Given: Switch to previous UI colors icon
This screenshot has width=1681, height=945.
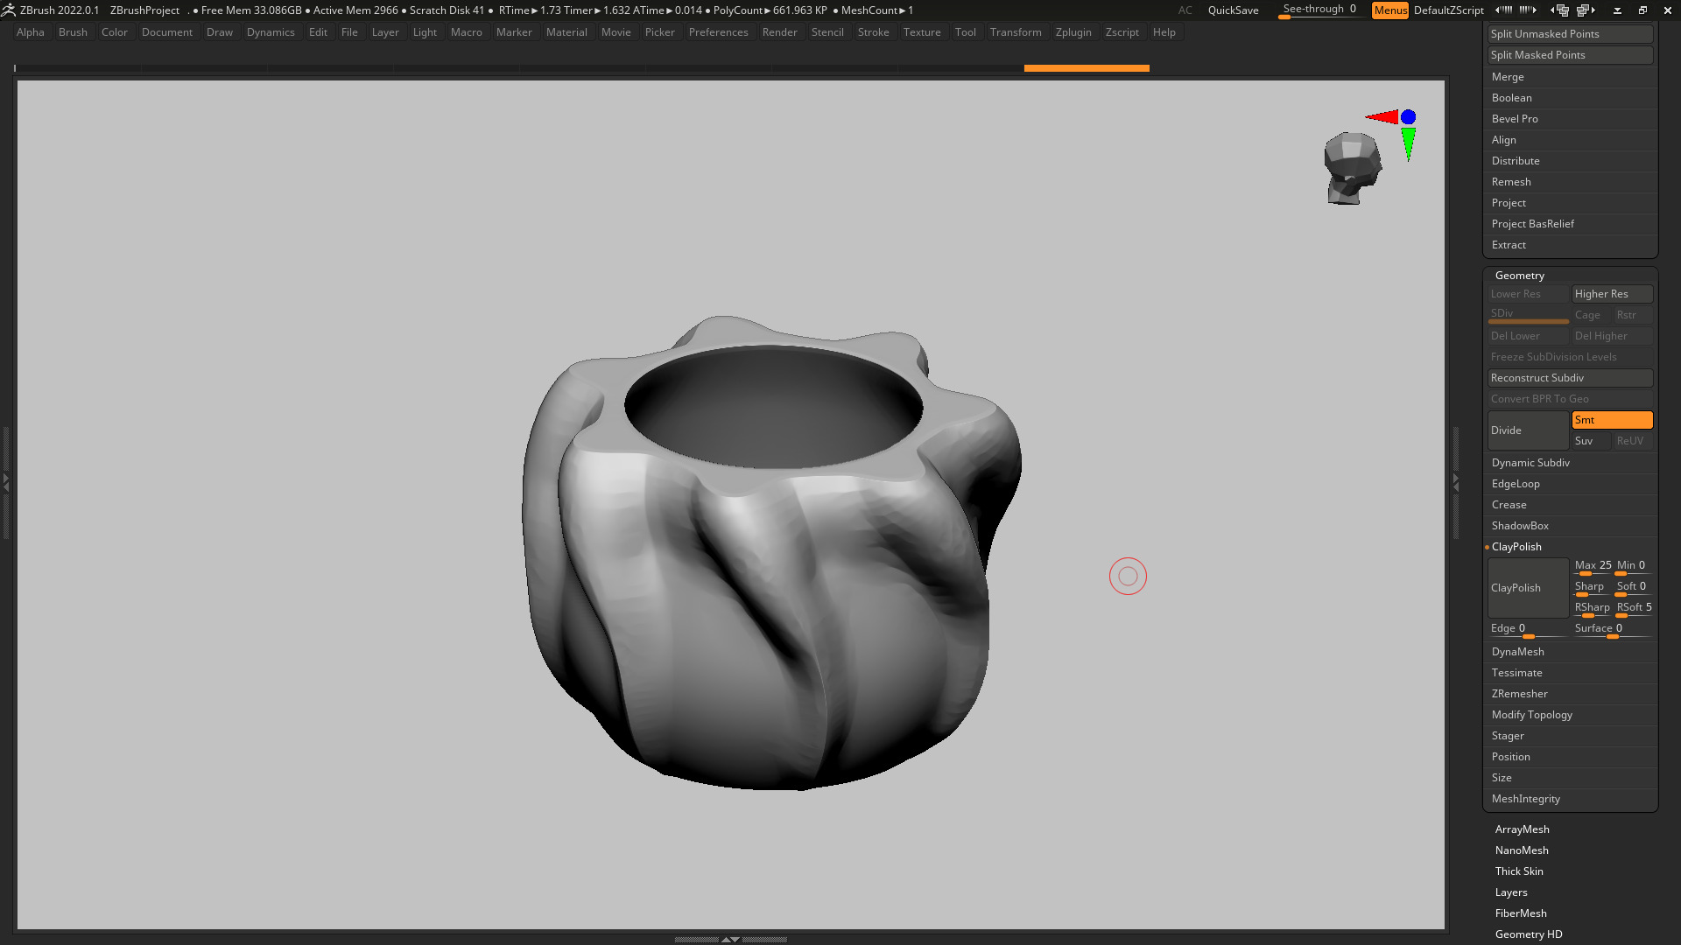Looking at the screenshot, I should coord(1503,10).
